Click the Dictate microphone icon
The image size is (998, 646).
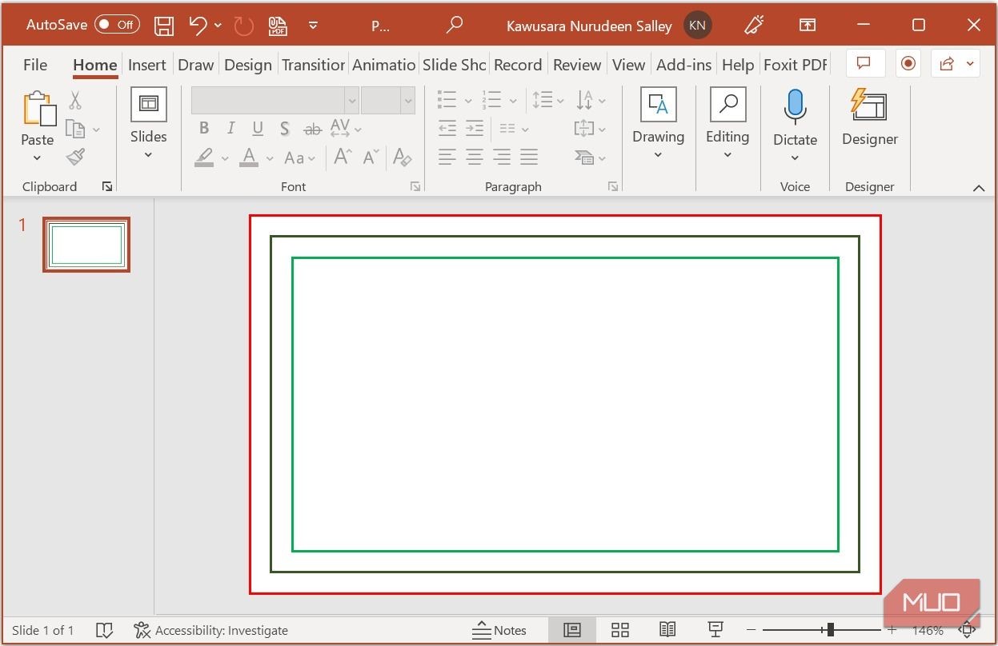(x=795, y=106)
